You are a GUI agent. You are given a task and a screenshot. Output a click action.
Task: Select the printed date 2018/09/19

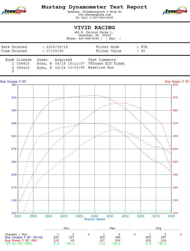tap(57, 47)
